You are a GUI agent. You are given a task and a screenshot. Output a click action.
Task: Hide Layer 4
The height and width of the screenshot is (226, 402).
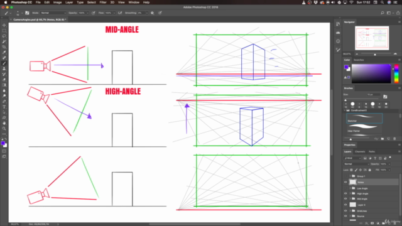click(345, 205)
